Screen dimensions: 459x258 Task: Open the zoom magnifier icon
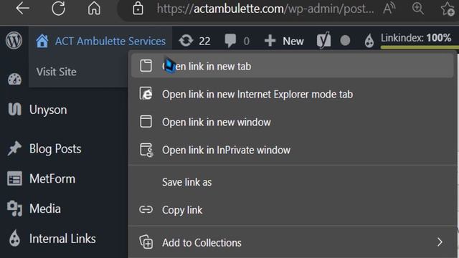(417, 8)
